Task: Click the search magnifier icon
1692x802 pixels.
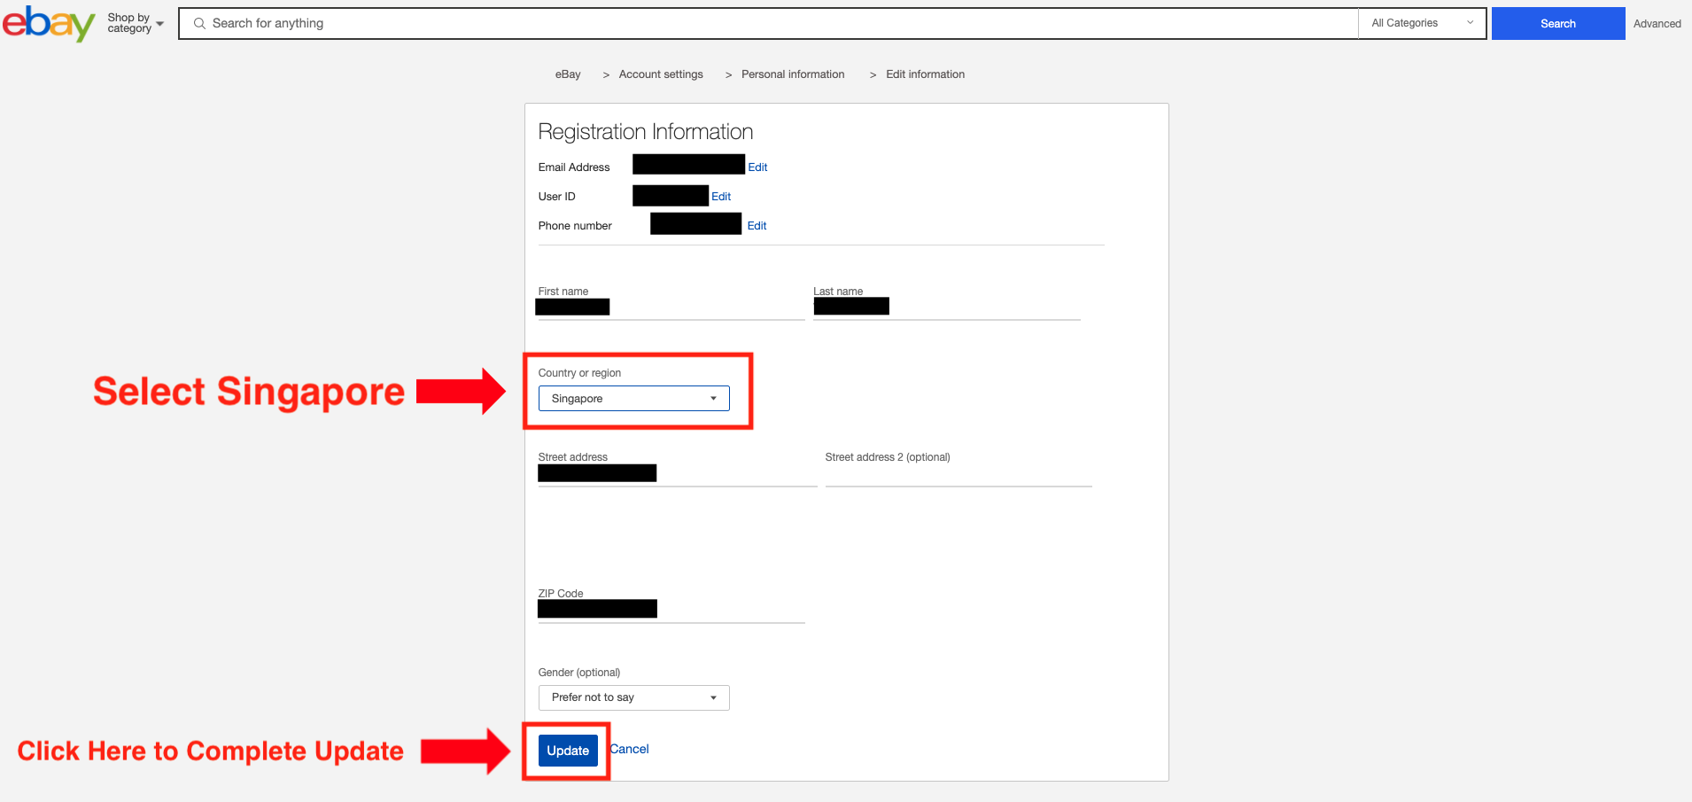Action: tap(199, 24)
